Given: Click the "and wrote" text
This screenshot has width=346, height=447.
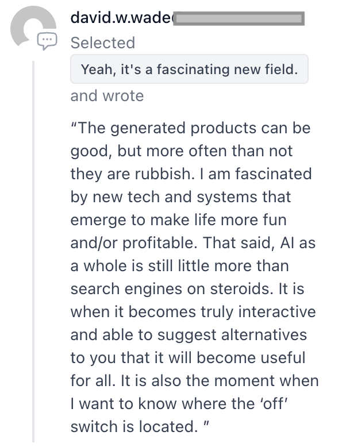Looking at the screenshot, I should pos(107,95).
